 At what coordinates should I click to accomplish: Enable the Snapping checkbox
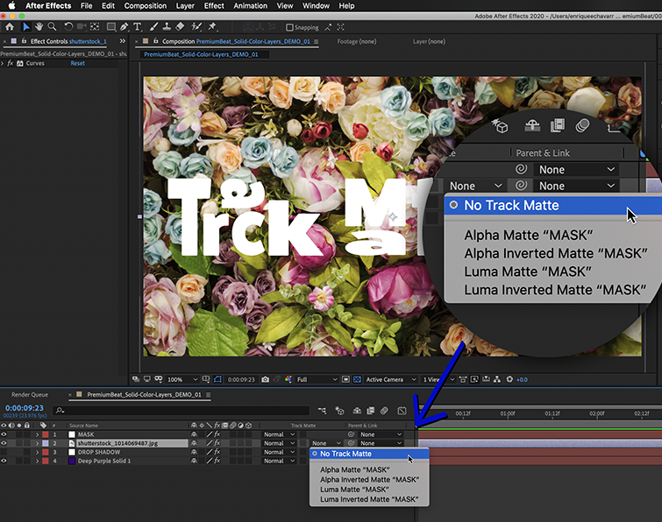(x=290, y=28)
